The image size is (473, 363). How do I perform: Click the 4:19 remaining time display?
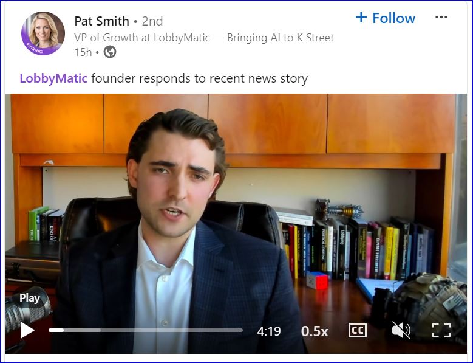click(269, 331)
